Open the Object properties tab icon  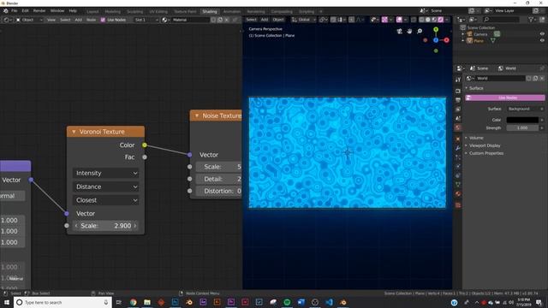458,139
